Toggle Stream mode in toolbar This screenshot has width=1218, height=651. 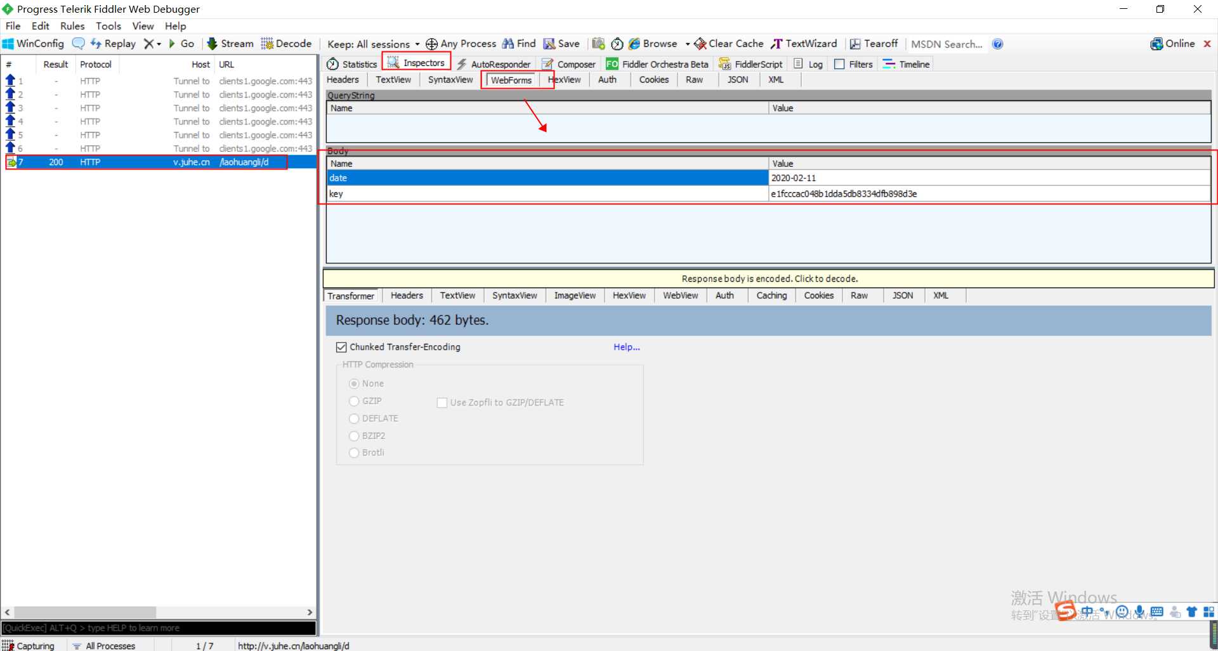coord(230,44)
